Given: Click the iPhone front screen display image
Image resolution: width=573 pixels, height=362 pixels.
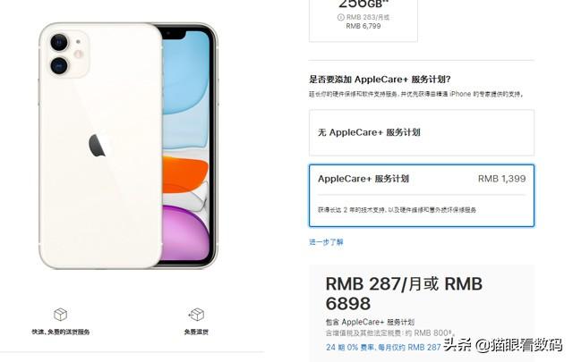Looking at the screenshot, I should tap(186, 146).
